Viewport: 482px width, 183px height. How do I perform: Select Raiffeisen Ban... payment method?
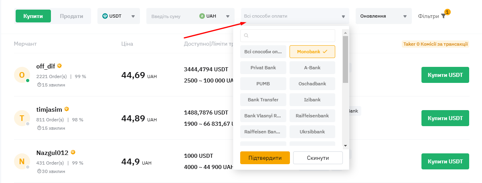pos(263,131)
